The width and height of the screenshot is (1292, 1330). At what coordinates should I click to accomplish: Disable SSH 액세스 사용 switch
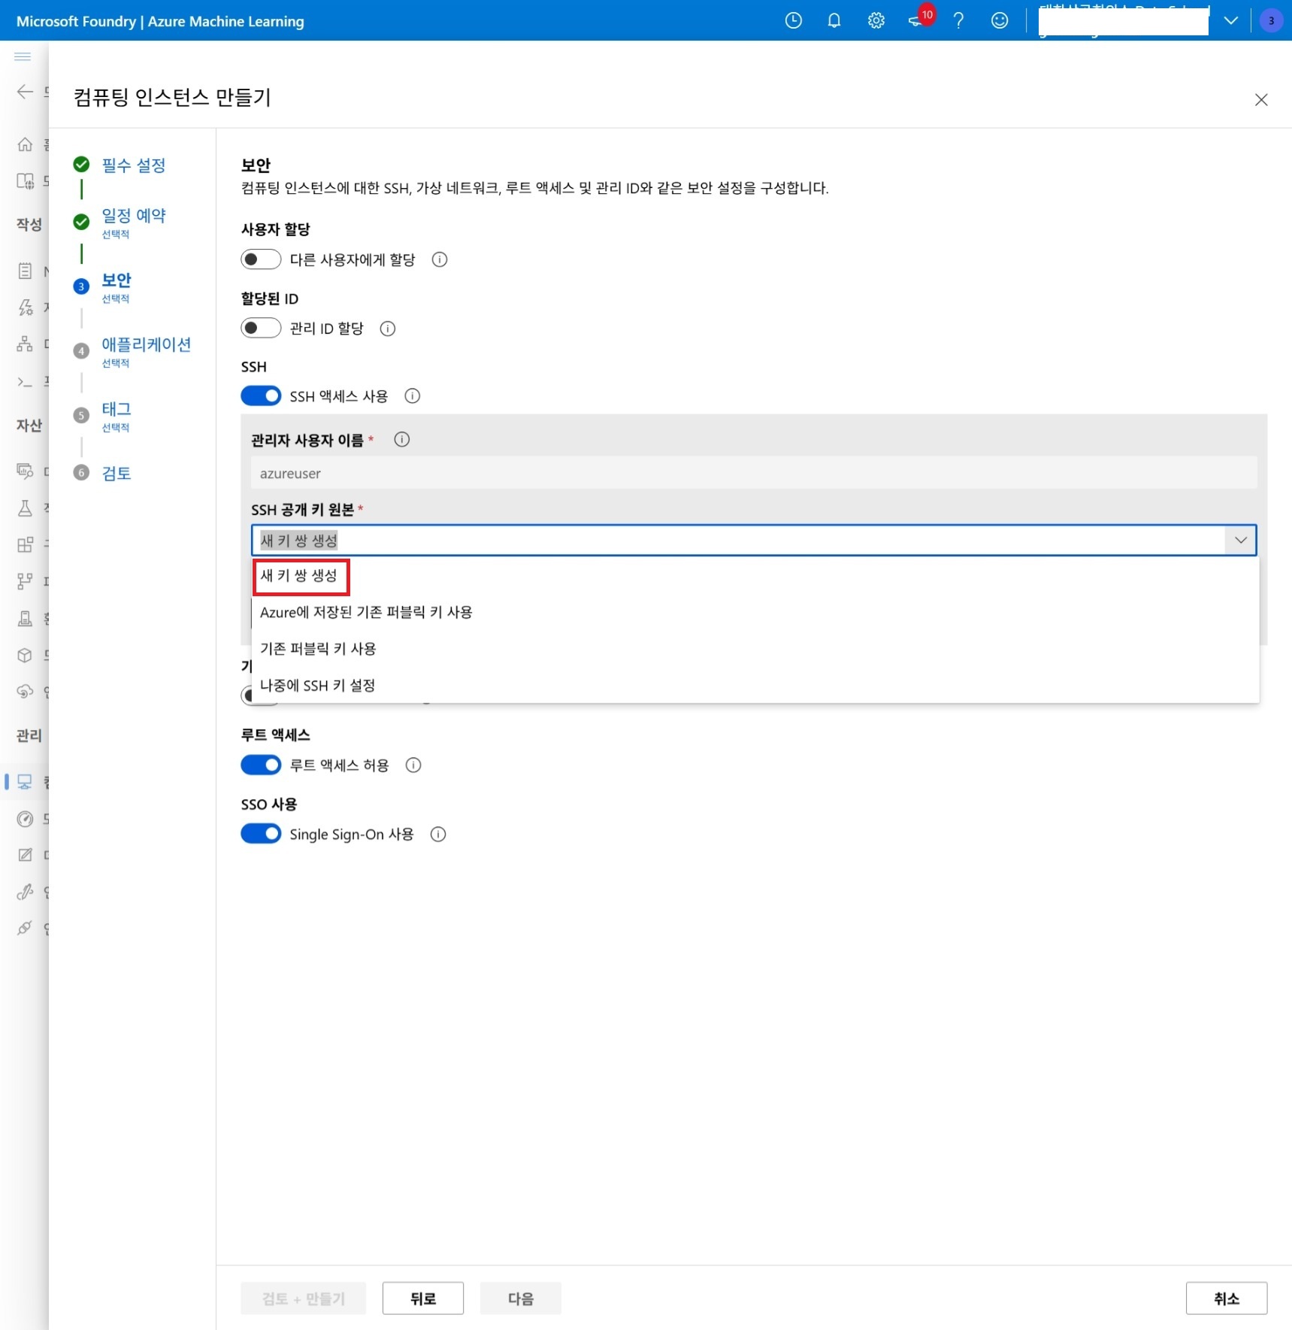pyautogui.click(x=261, y=396)
